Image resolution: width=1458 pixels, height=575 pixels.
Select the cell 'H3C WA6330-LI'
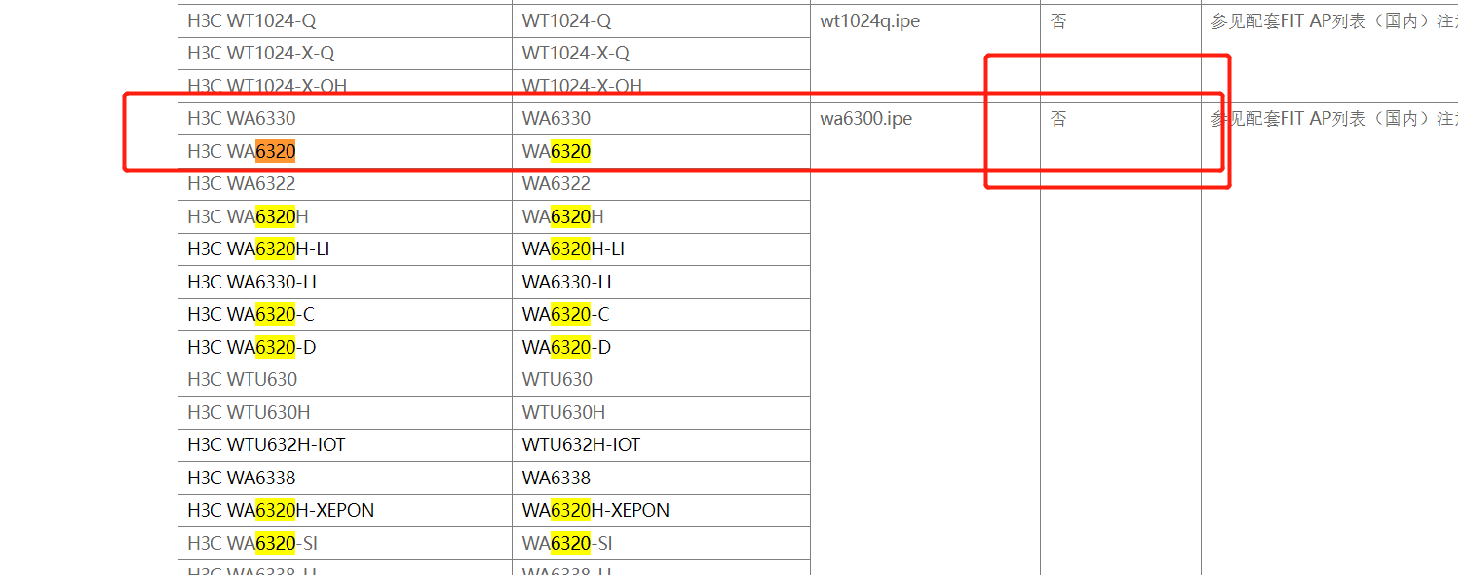click(x=345, y=283)
